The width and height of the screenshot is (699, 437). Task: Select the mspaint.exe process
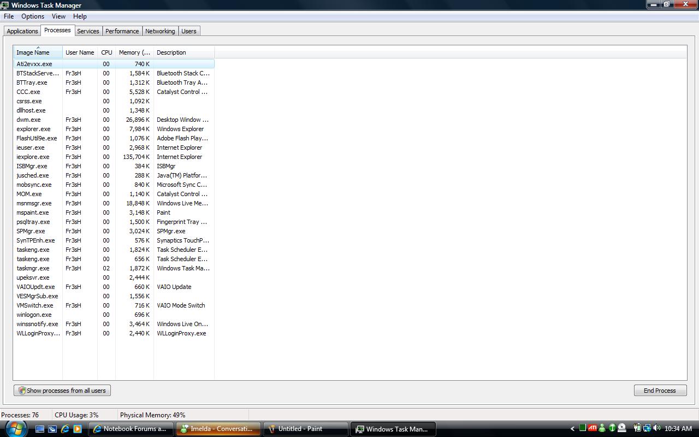click(x=114, y=212)
